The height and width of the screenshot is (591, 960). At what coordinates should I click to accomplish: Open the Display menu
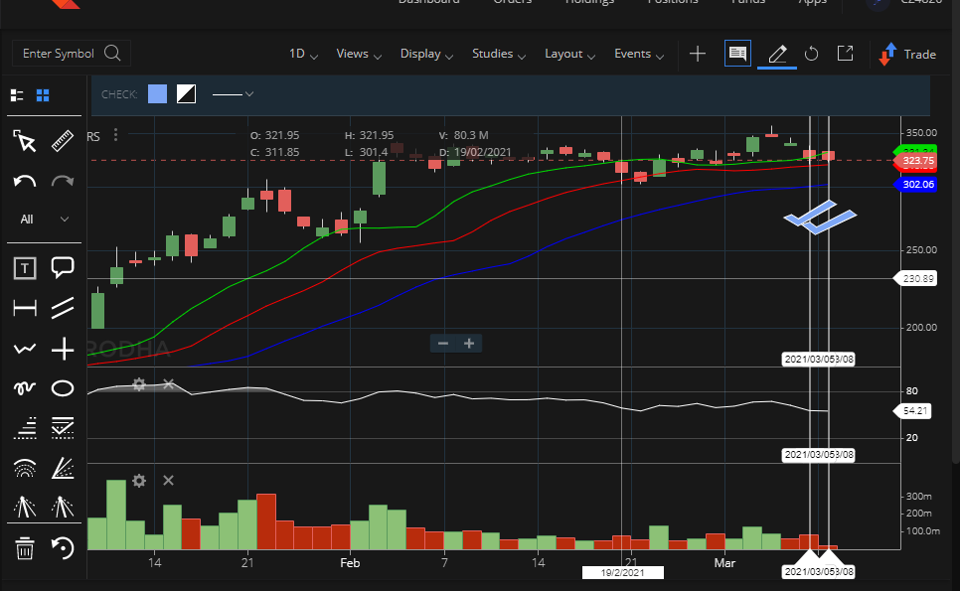coord(426,54)
